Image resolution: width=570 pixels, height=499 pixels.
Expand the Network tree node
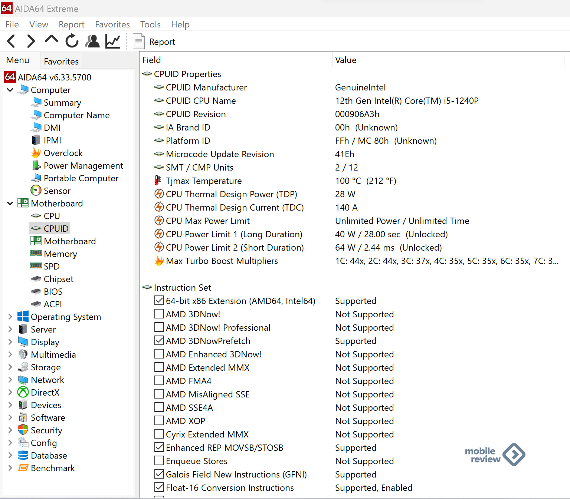point(10,380)
